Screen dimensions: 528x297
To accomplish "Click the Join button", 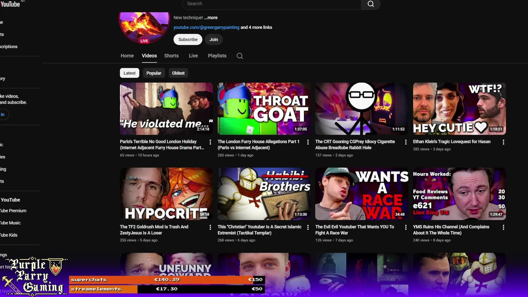I will click(214, 40).
